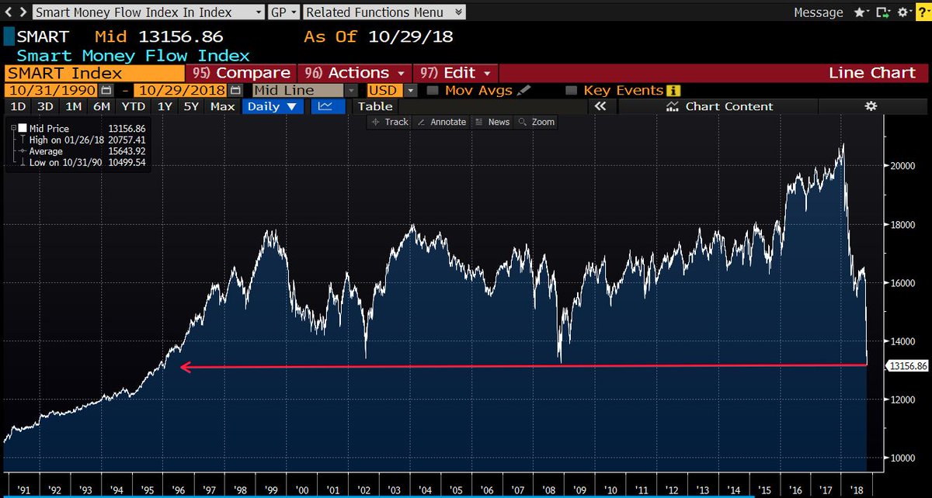Toggle the Mov Avgs checkbox
The image size is (932, 498).
433,91
